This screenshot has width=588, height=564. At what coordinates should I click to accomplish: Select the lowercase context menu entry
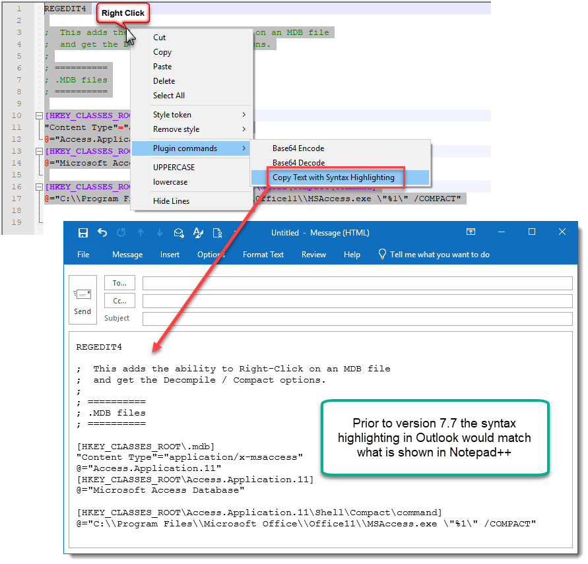click(192, 182)
